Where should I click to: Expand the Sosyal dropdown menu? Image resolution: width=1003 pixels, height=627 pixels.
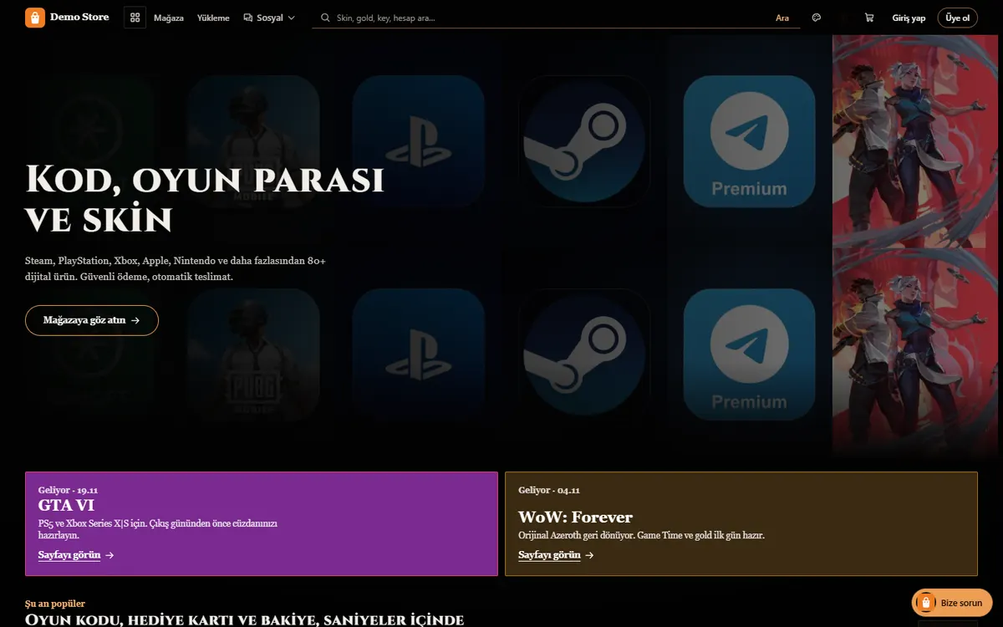pyautogui.click(x=269, y=18)
